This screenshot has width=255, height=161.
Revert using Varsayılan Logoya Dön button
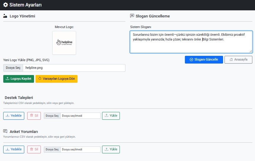[x=56, y=79]
